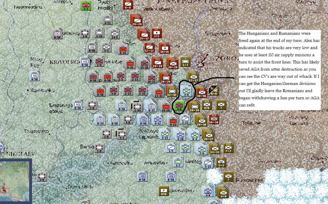
Task: Select the olive P 0?0 counter
Action: (x=164, y=191)
